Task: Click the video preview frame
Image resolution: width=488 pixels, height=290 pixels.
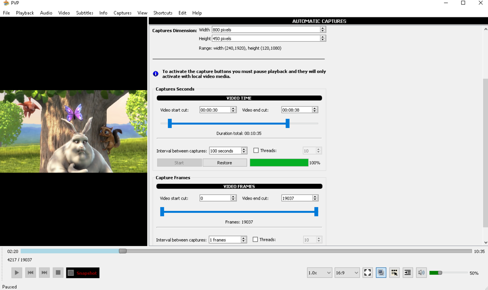Action: pyautogui.click(x=74, y=131)
